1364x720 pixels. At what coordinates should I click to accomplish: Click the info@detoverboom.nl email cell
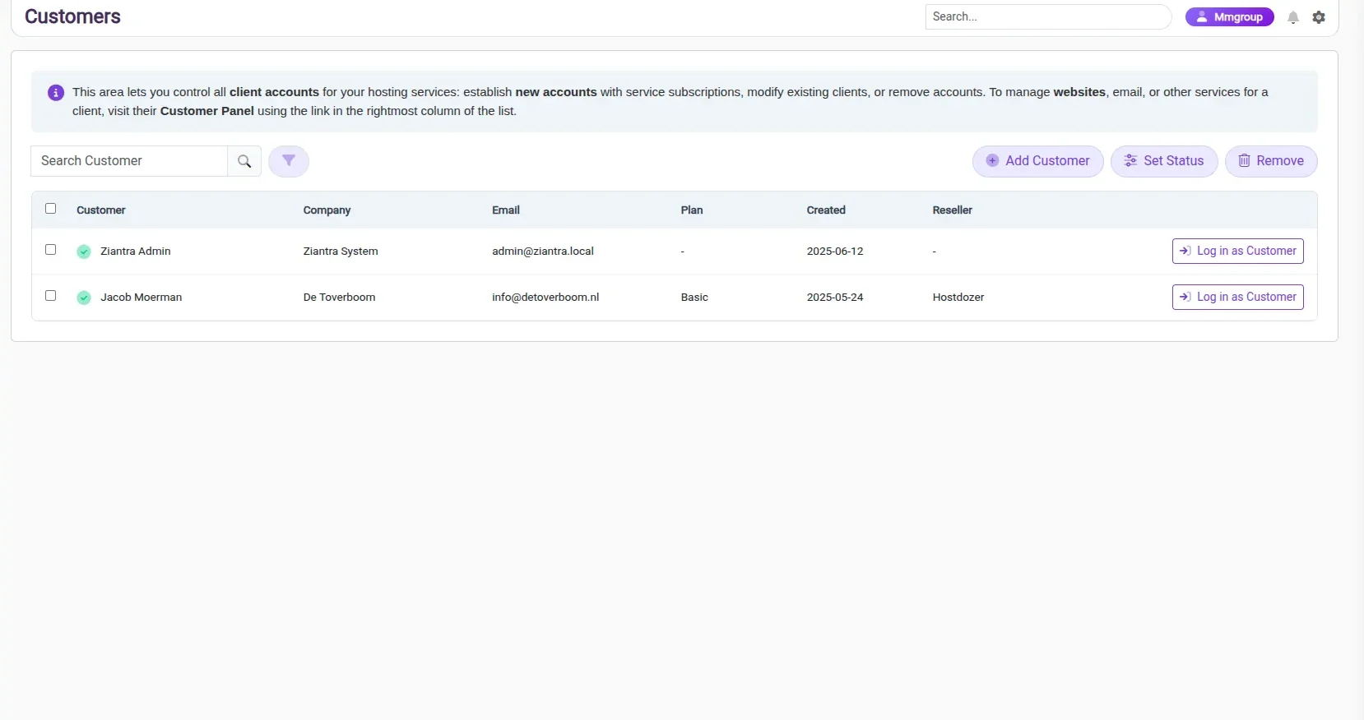pyautogui.click(x=545, y=298)
